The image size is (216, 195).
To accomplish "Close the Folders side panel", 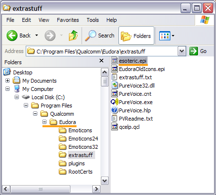I will click(x=101, y=61).
